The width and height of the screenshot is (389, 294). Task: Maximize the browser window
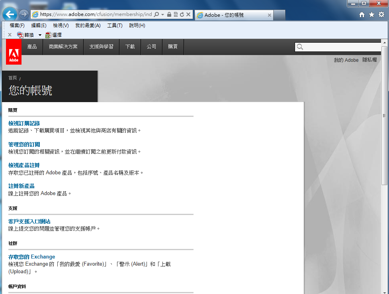364,4
